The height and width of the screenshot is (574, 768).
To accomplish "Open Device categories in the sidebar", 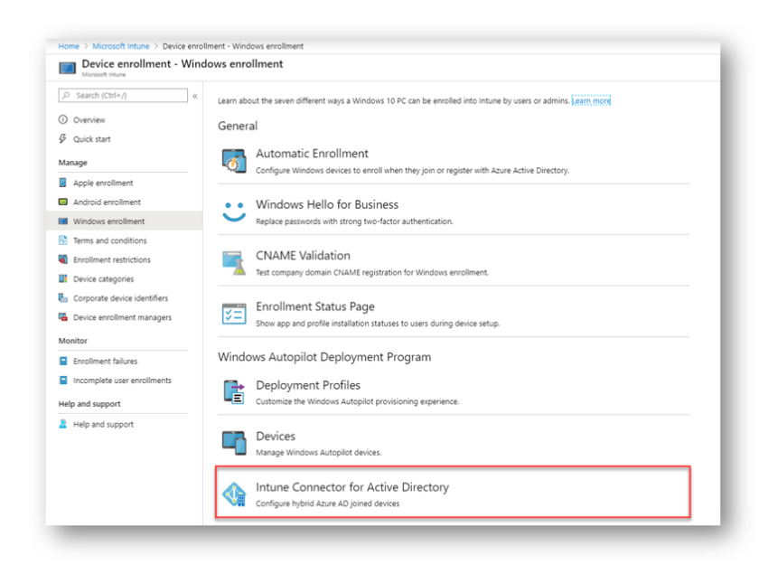I will tap(103, 279).
